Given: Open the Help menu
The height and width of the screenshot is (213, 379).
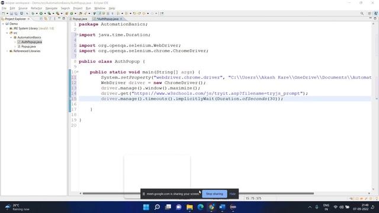Looking at the screenshot, I should tap(112, 8).
